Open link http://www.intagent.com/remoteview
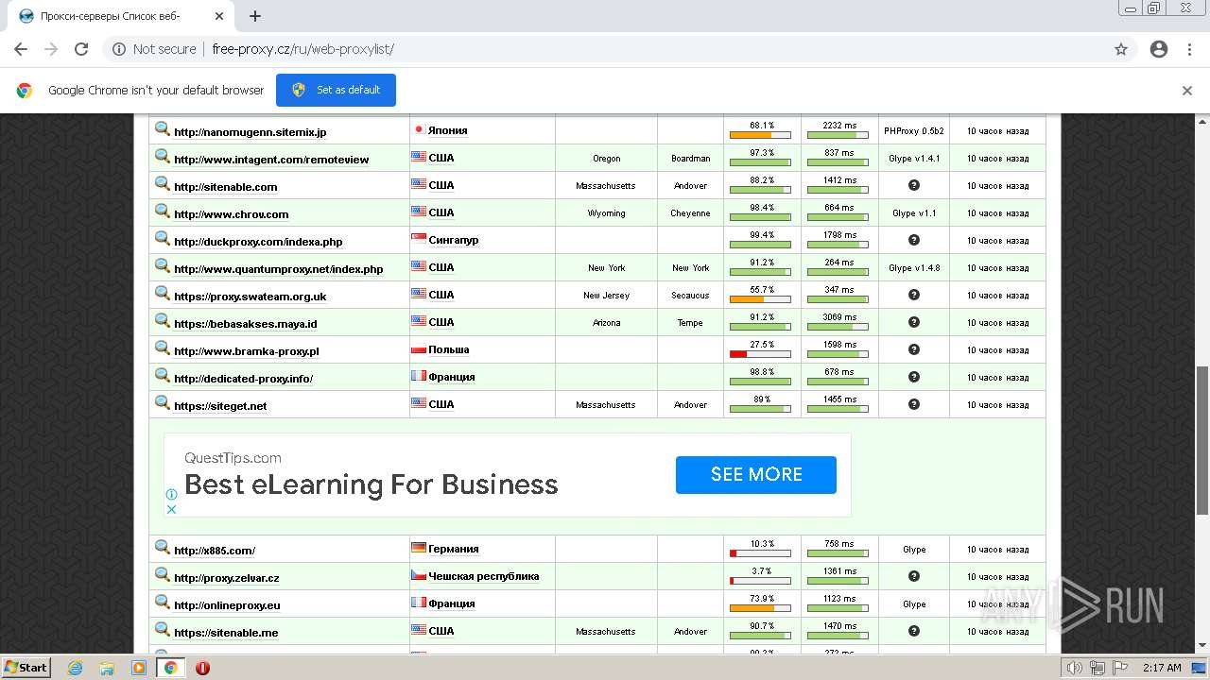The width and height of the screenshot is (1210, 680). (271, 160)
